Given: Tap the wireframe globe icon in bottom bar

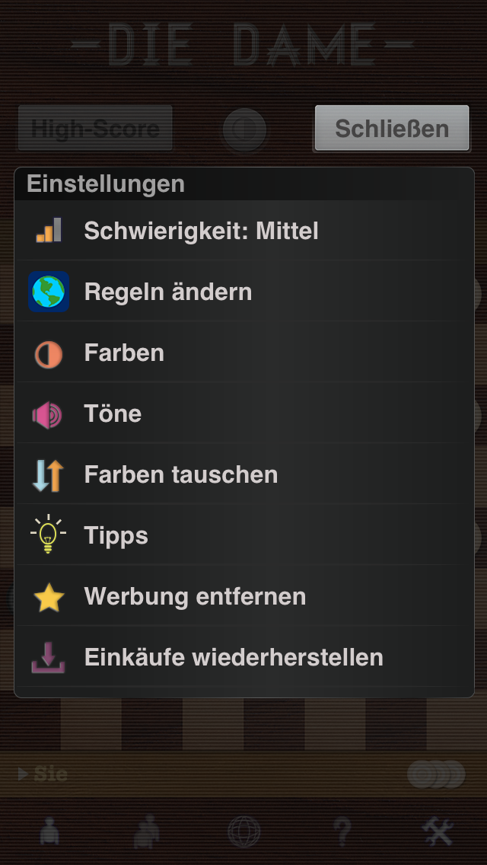Looking at the screenshot, I should tap(243, 832).
